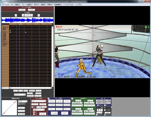Select the IK OFF radio button

[x=34, y=114]
